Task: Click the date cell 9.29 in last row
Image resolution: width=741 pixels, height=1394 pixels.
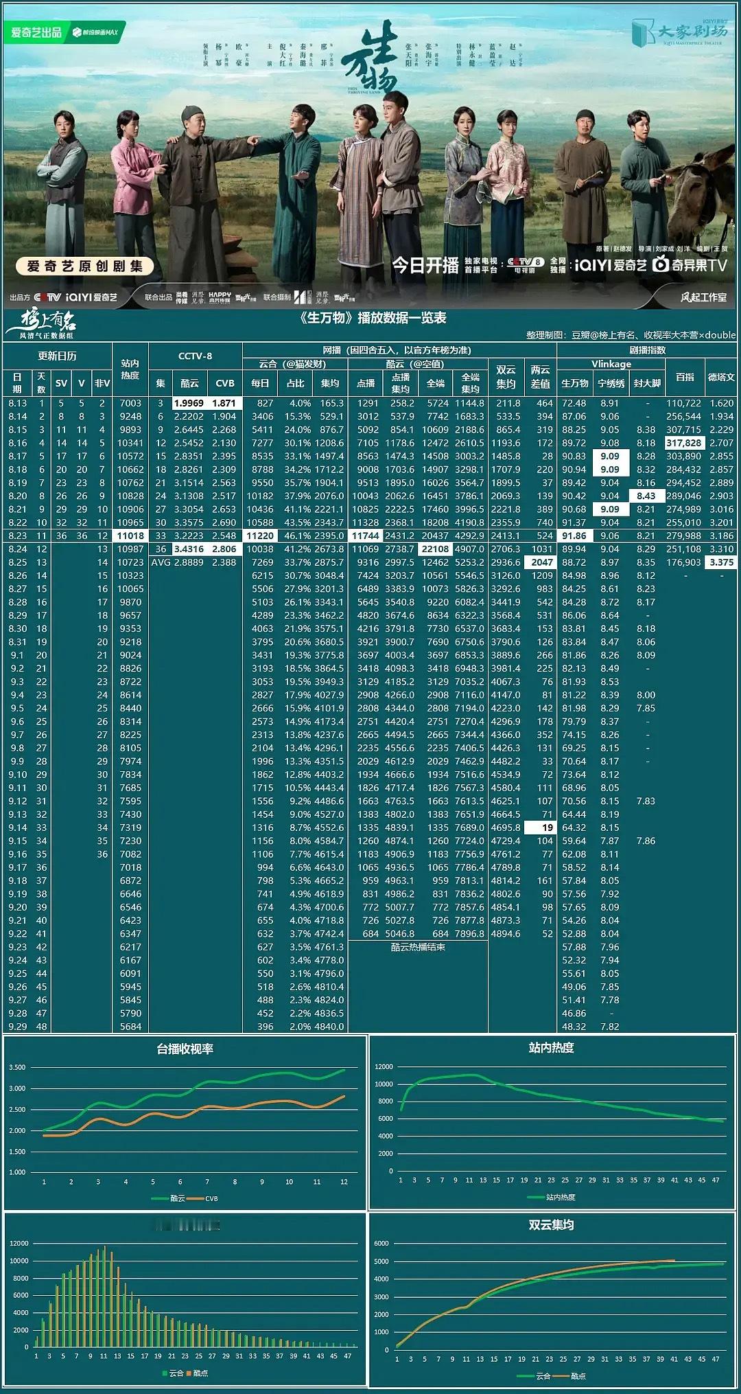Action: click(17, 1027)
